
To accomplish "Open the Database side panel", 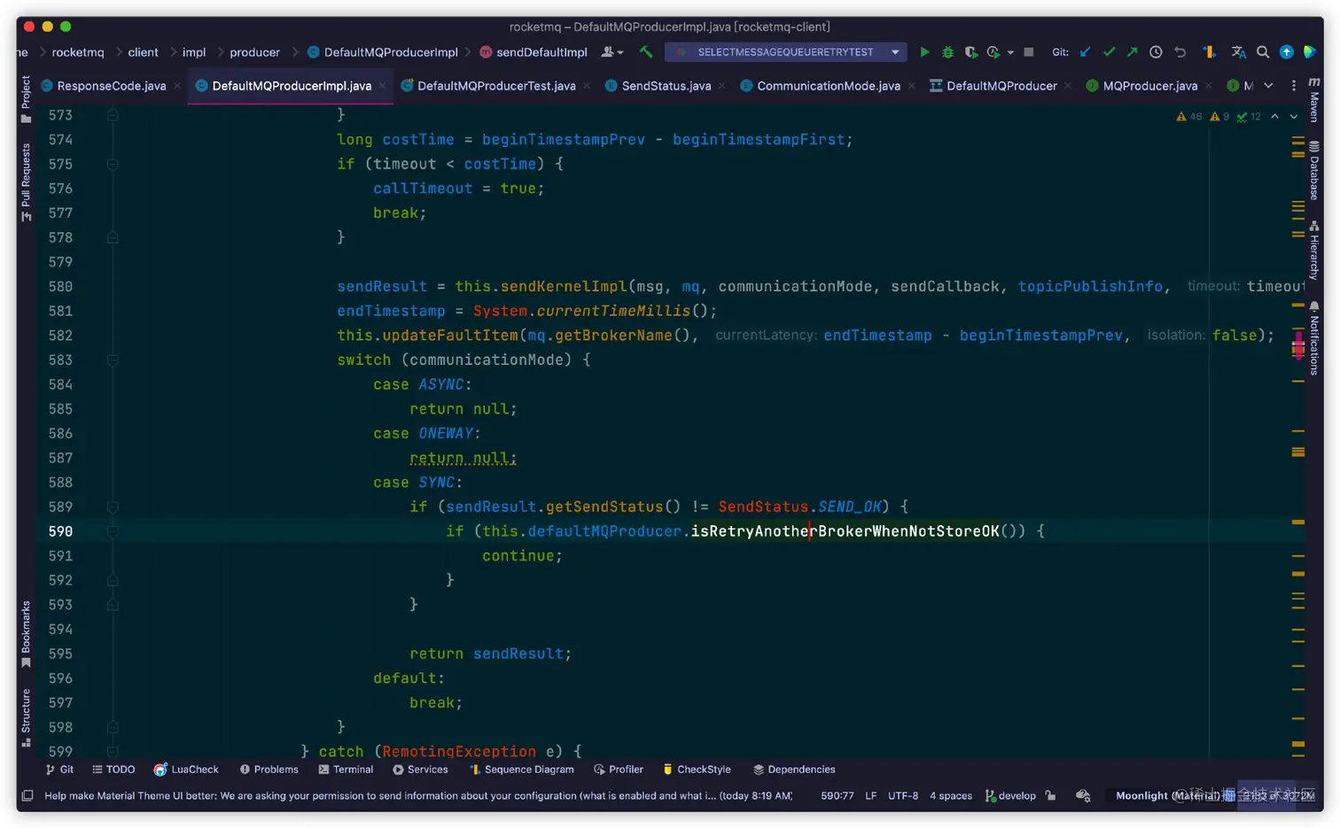I will tap(1314, 170).
